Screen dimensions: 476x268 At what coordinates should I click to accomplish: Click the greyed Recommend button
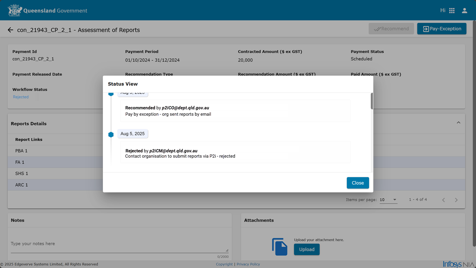coord(391,29)
